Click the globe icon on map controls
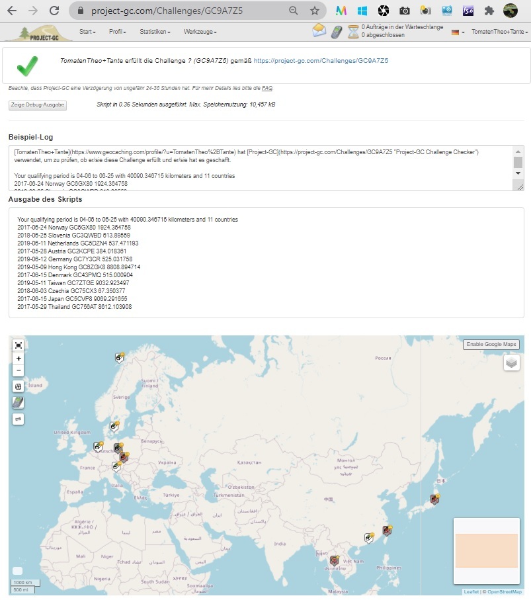The width and height of the screenshot is (531, 600). (19, 386)
